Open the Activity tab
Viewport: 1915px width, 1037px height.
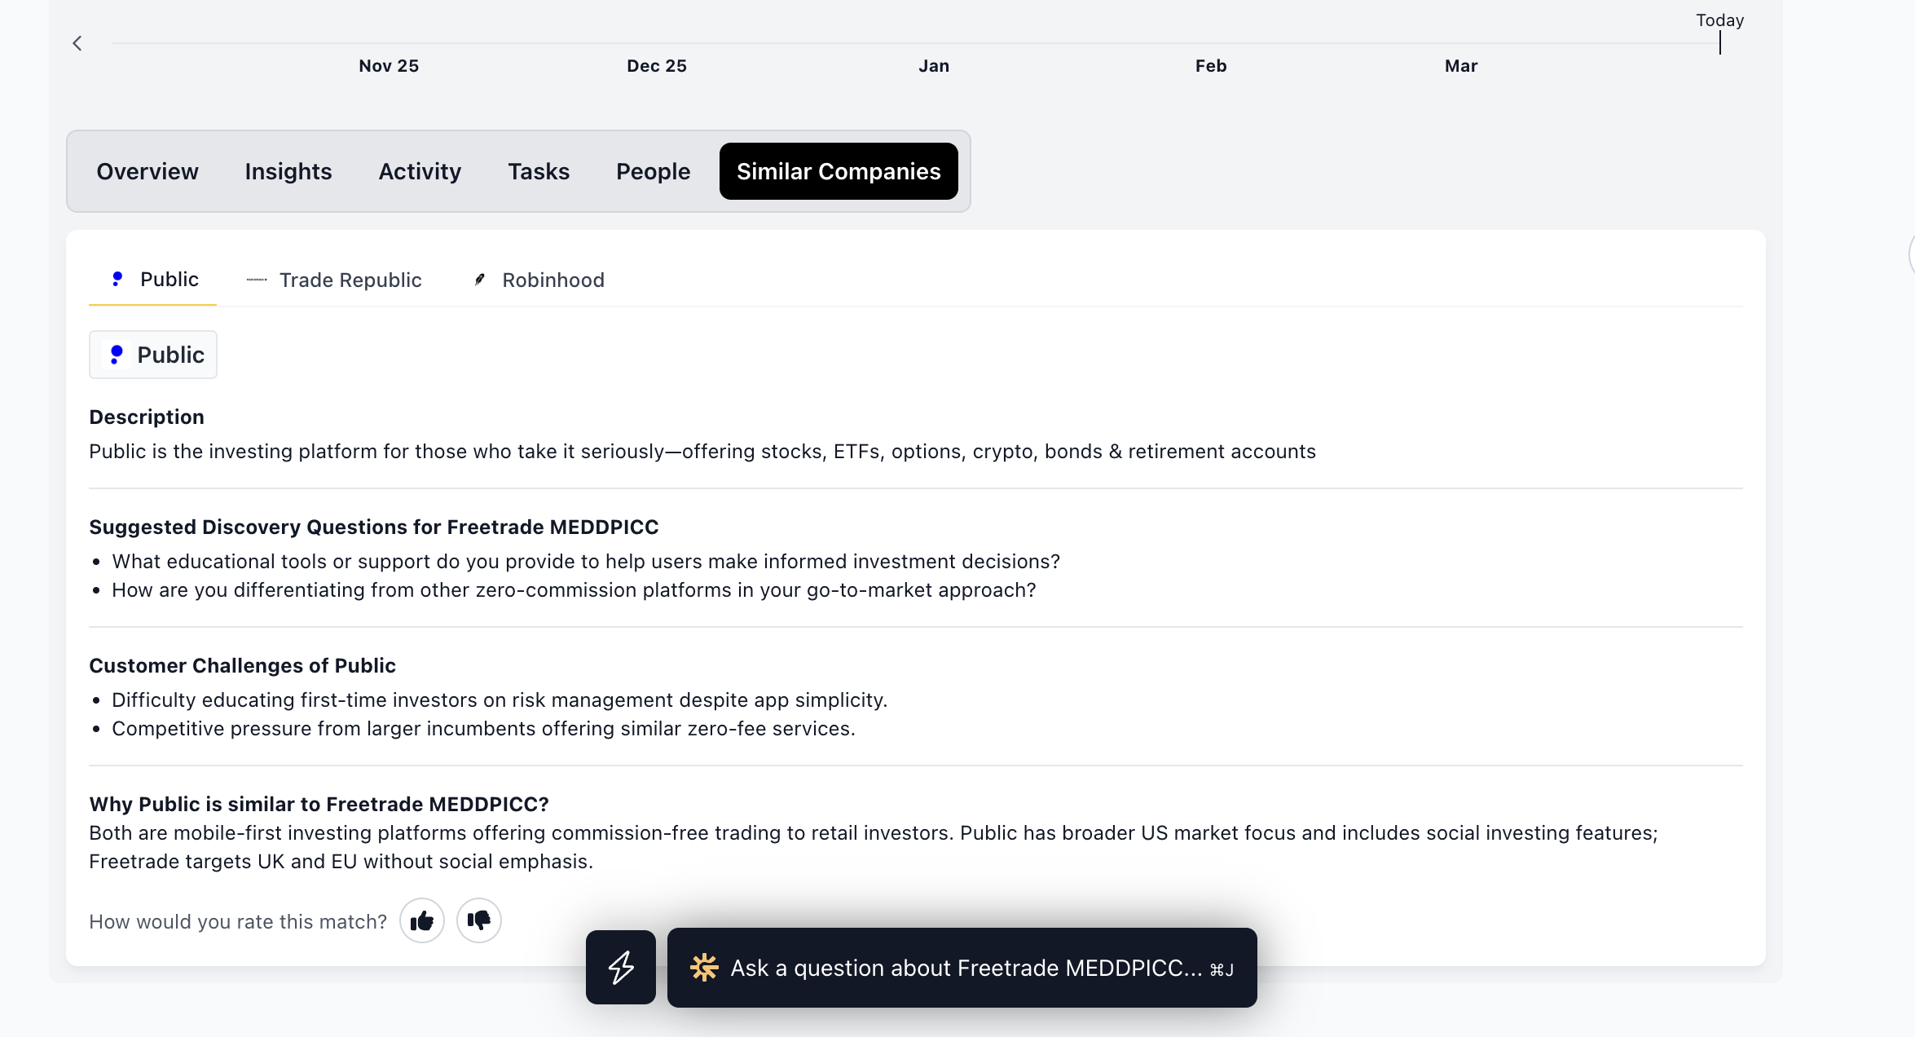tap(420, 171)
